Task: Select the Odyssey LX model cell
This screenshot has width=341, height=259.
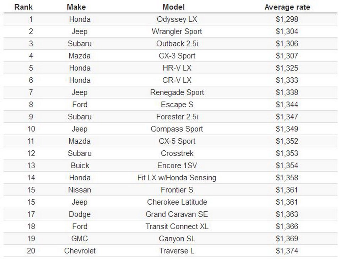Action: pyautogui.click(x=177, y=19)
